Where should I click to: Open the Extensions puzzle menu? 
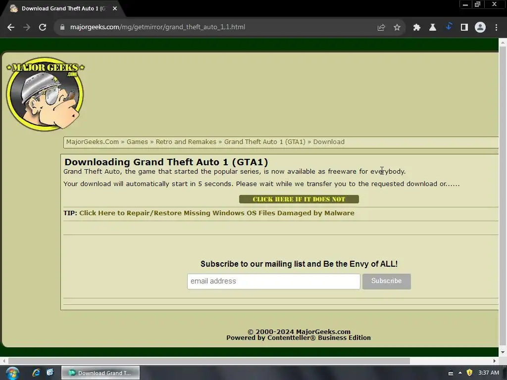417,28
